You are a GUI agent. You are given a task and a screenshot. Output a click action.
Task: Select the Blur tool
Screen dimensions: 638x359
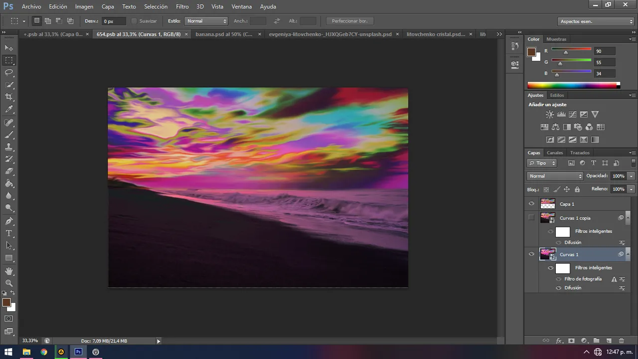point(9,196)
